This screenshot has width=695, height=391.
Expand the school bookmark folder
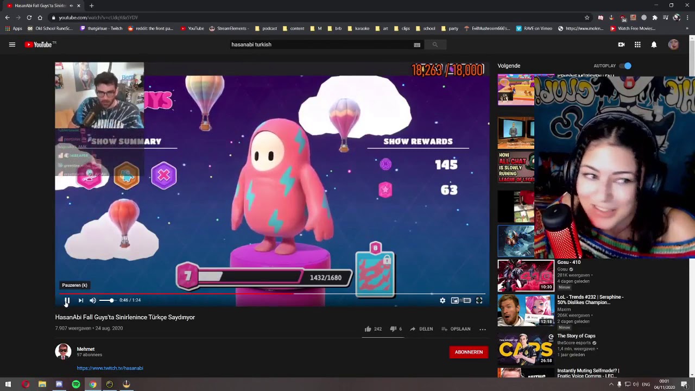[425, 28]
